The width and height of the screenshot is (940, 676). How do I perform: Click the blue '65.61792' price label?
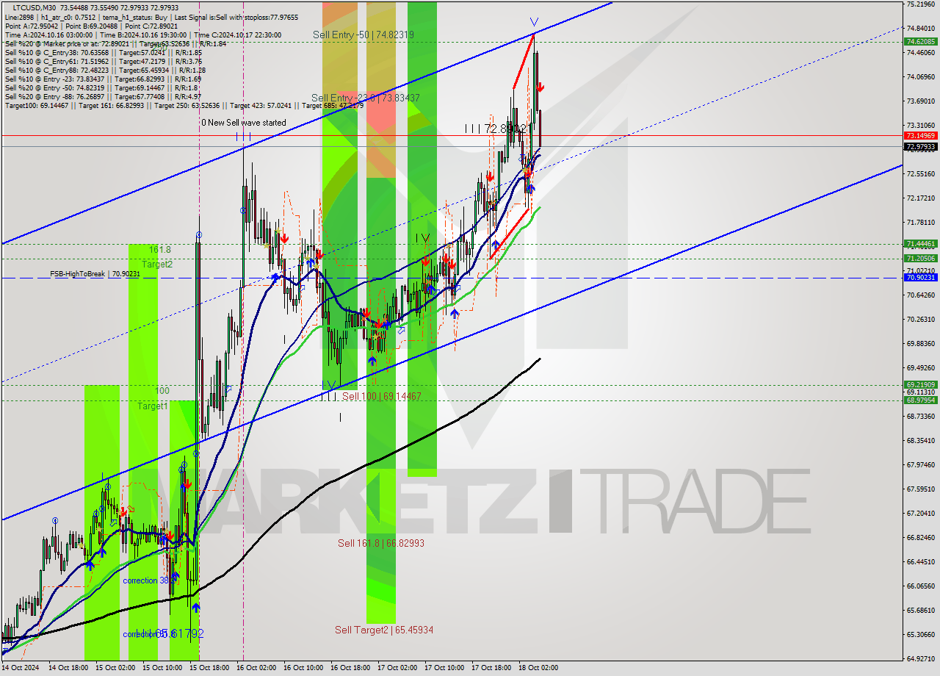(x=179, y=633)
